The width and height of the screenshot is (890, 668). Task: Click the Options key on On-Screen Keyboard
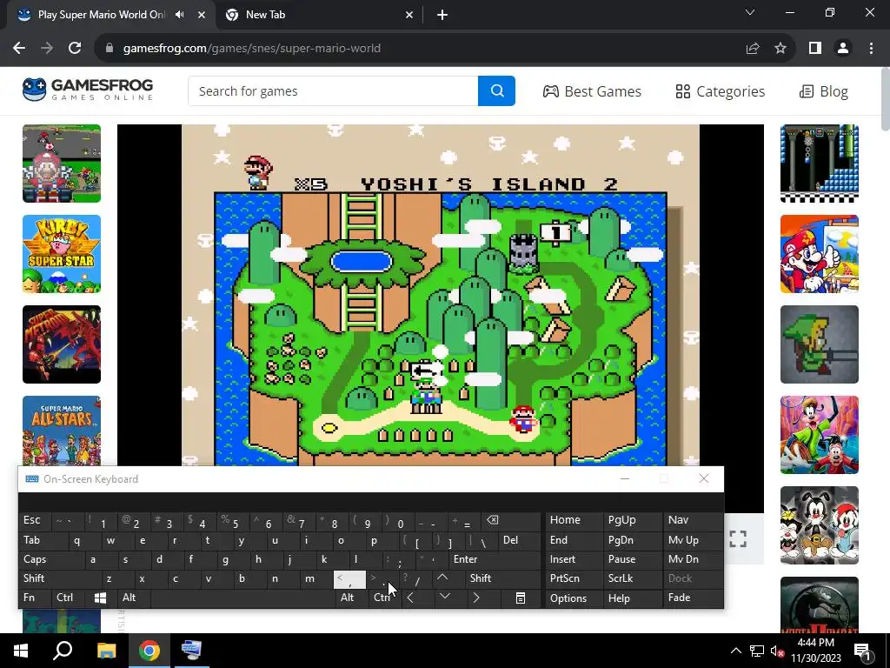click(574, 598)
